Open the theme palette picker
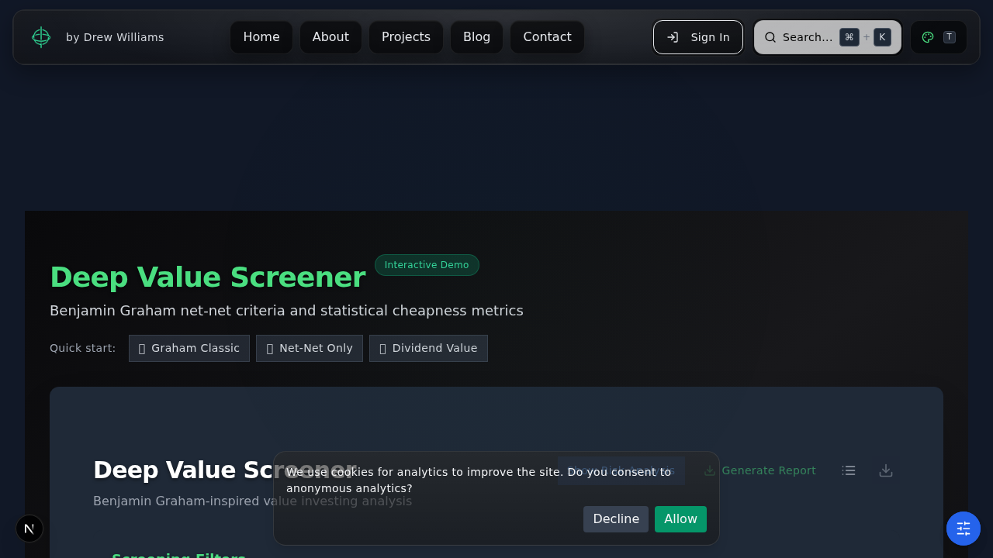The image size is (993, 558). click(x=928, y=36)
